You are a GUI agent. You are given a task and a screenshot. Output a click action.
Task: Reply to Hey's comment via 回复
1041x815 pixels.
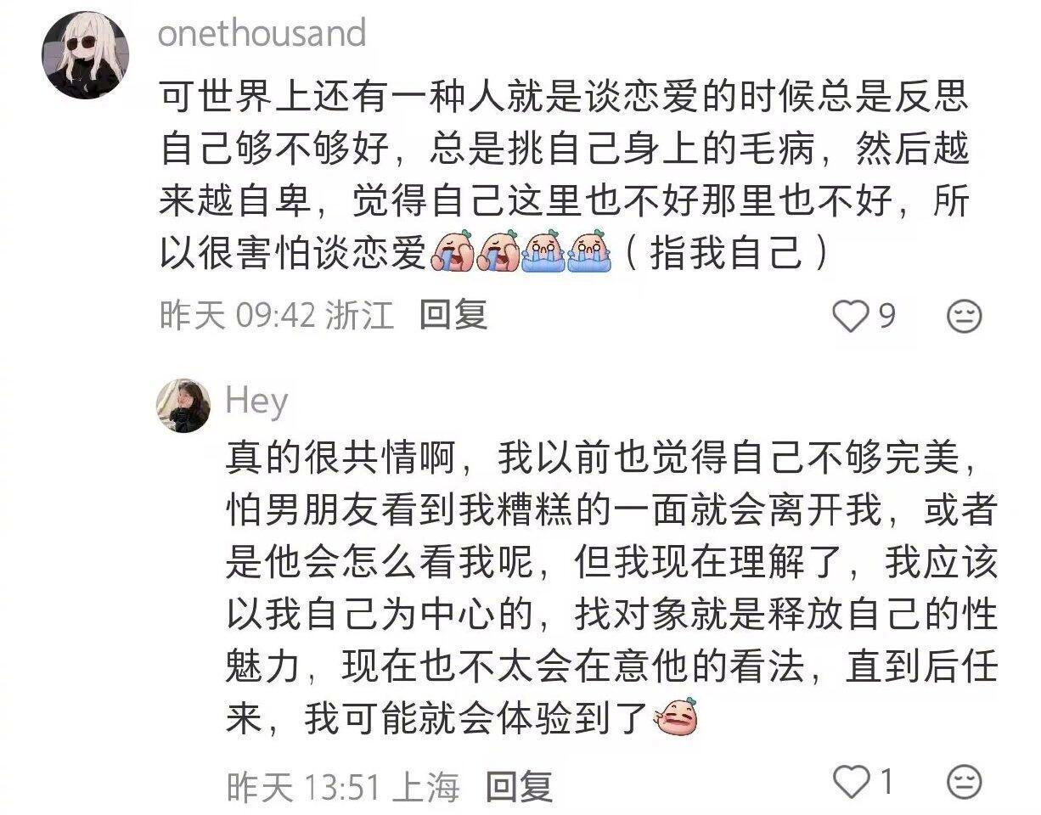point(519,787)
